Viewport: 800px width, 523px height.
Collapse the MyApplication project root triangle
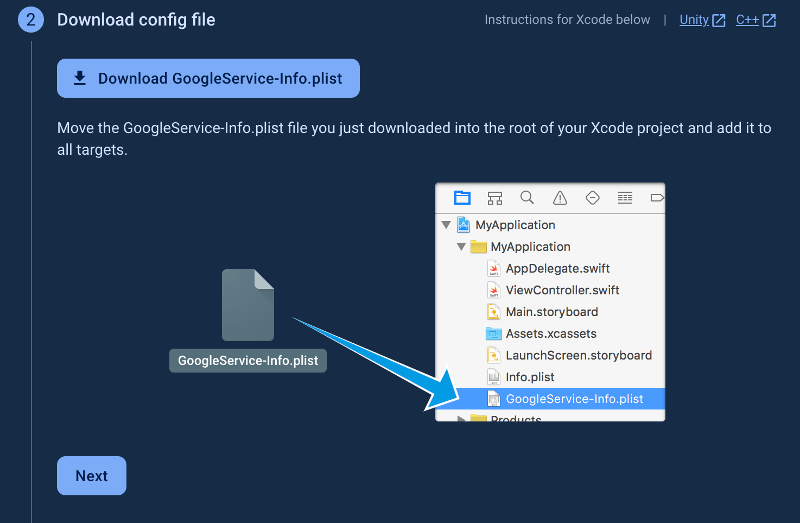click(x=446, y=225)
